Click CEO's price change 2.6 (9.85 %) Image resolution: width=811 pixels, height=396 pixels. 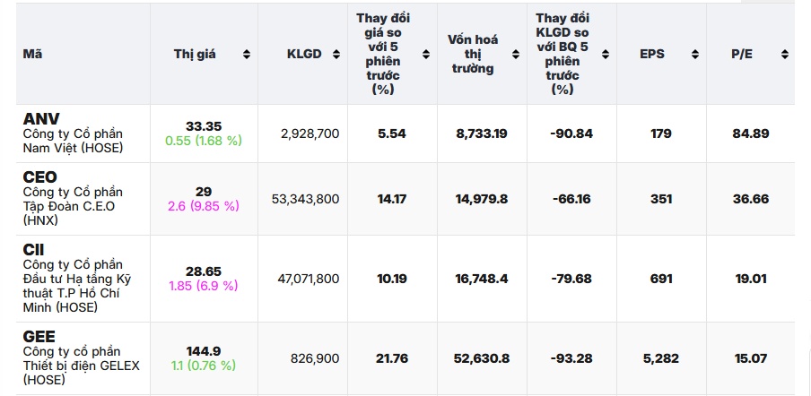click(x=204, y=206)
